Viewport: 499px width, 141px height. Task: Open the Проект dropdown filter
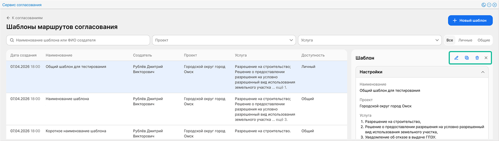(x=224, y=40)
